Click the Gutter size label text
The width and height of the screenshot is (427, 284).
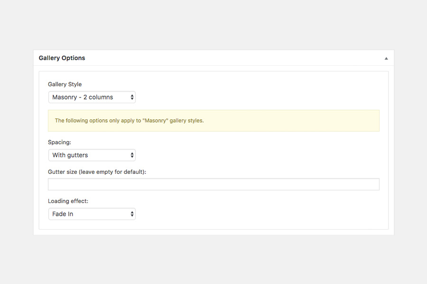point(97,172)
